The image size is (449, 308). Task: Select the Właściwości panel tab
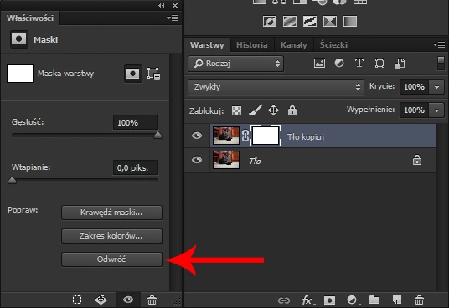click(x=30, y=18)
